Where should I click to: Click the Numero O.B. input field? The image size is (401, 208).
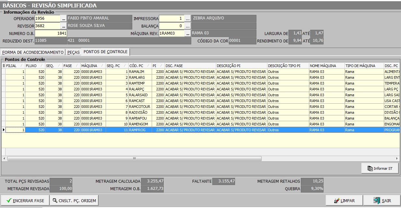point(51,33)
